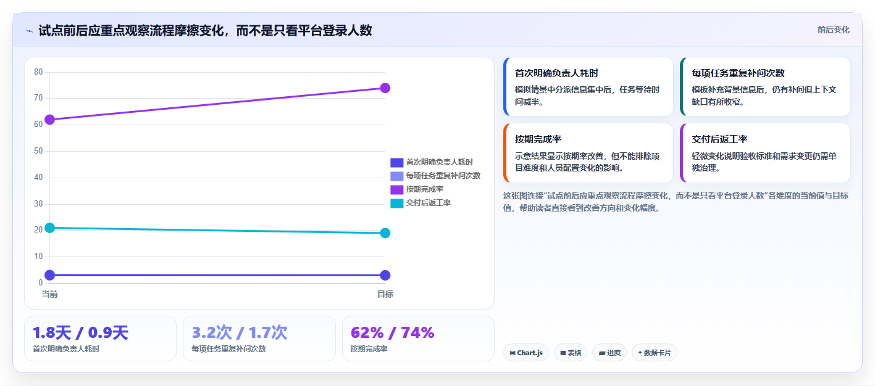Click the 80 y-axis label
Image resolution: width=875 pixels, height=386 pixels.
coord(38,72)
